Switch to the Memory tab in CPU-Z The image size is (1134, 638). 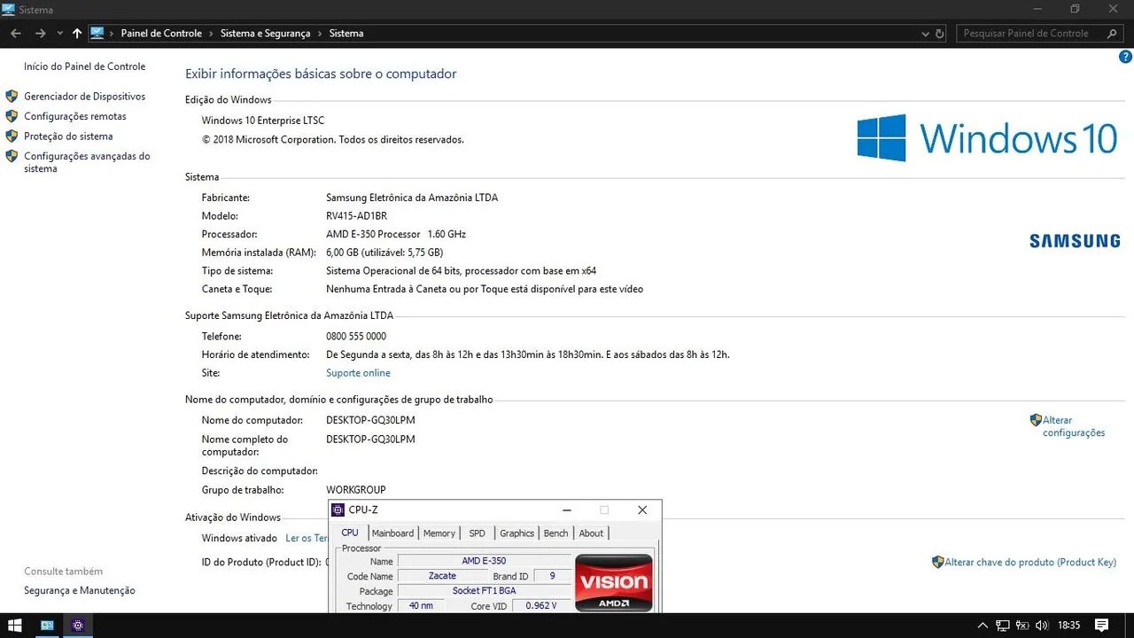coord(439,533)
